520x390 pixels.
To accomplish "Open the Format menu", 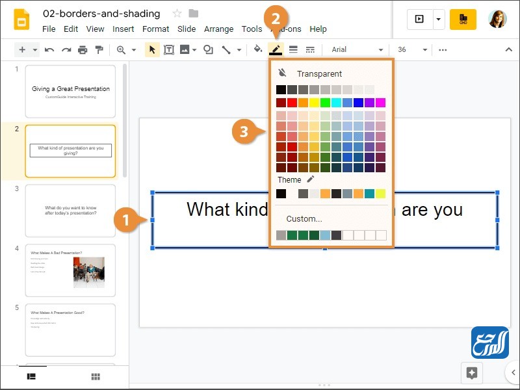I will click(155, 29).
